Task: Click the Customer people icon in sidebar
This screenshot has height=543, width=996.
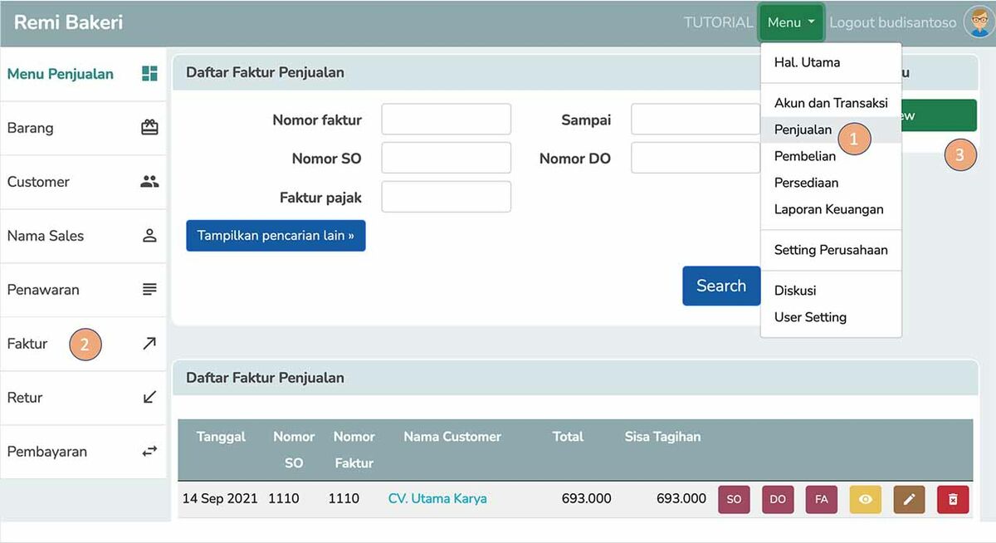Action: [149, 182]
